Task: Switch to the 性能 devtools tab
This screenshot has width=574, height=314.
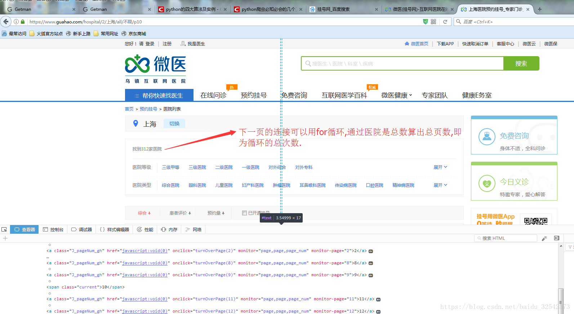Action: [x=145, y=229]
